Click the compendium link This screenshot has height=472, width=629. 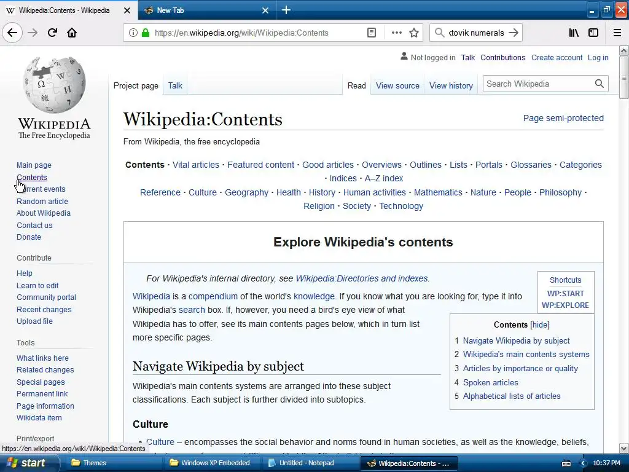point(213,296)
